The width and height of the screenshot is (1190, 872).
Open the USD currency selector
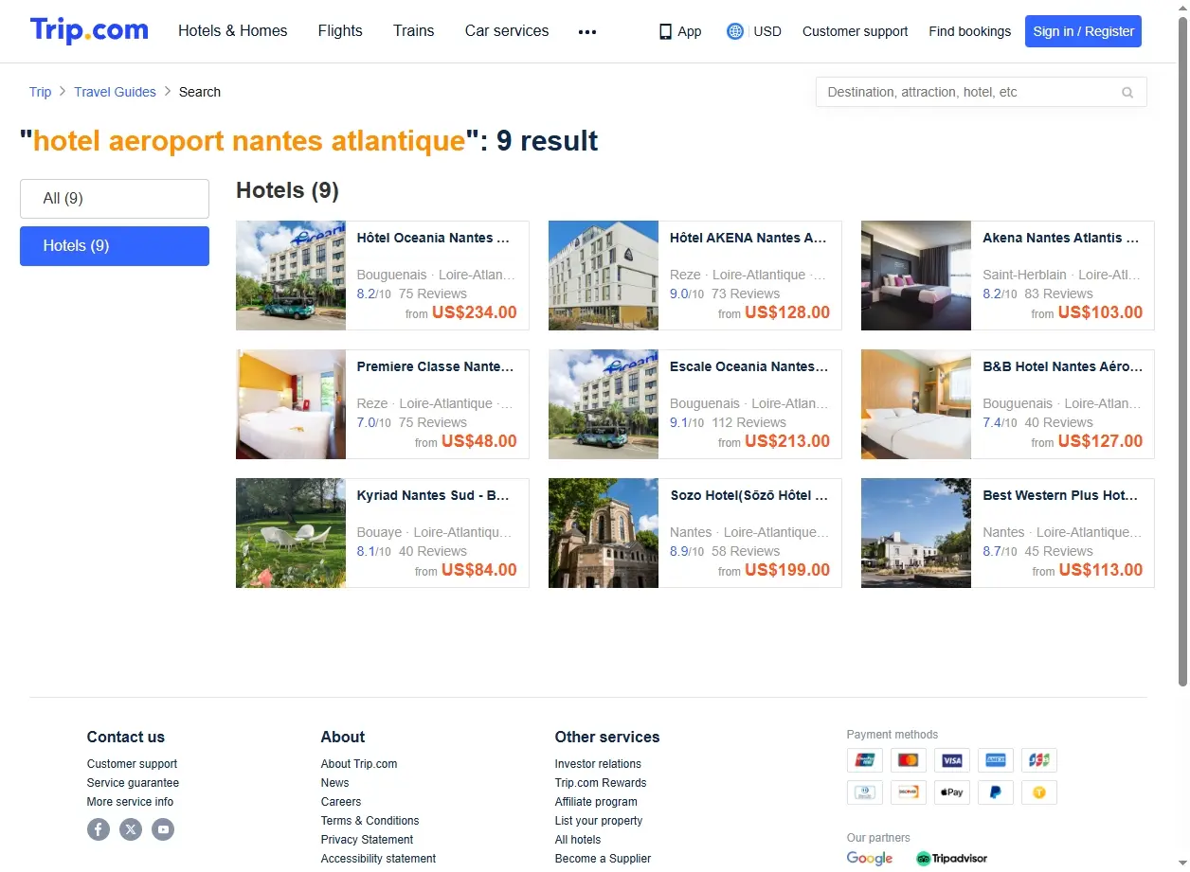(767, 31)
